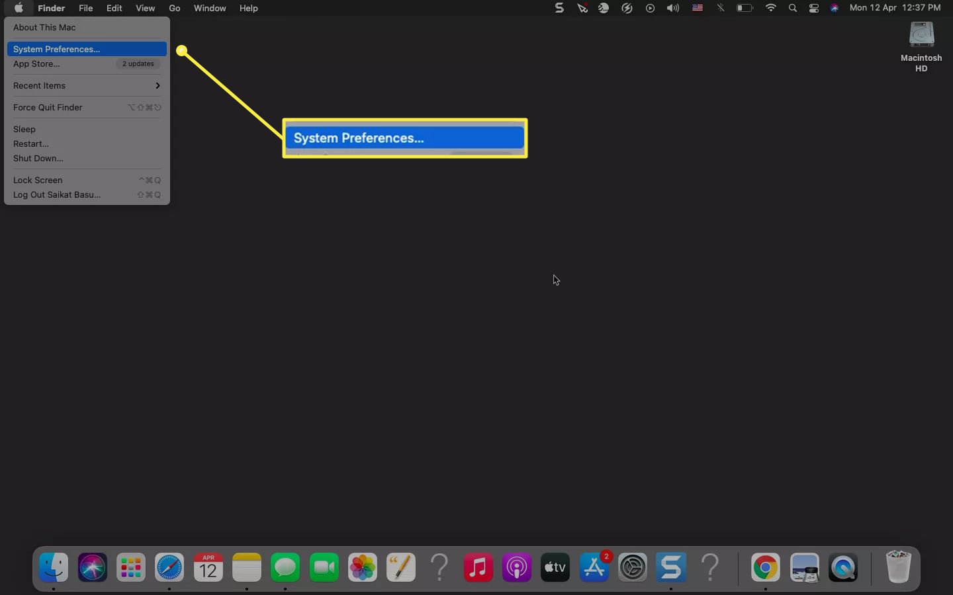This screenshot has width=953, height=595.
Task: Open the Window menu
Action: 210,8
